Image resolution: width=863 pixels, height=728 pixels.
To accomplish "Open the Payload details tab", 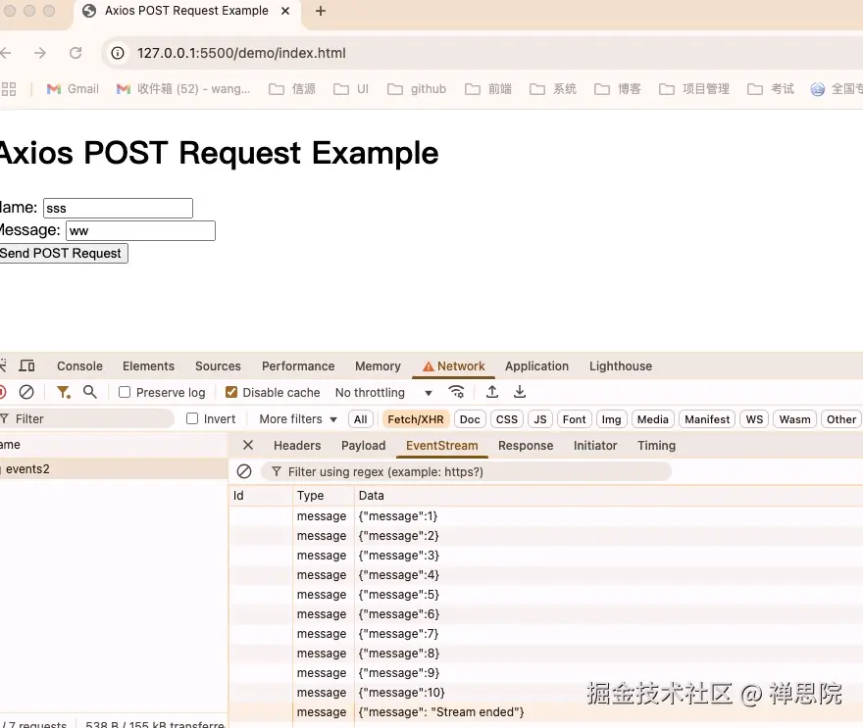I will click(363, 446).
